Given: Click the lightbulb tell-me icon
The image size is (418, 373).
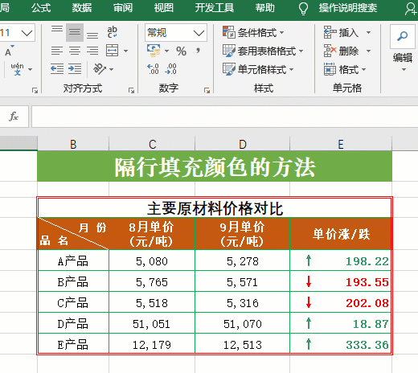Looking at the screenshot, I should (x=303, y=8).
